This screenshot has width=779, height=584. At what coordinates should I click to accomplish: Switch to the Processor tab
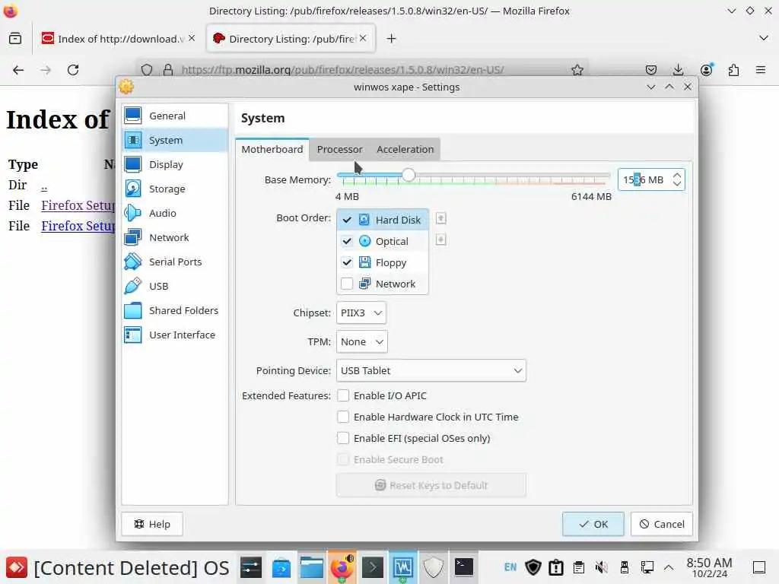point(340,149)
